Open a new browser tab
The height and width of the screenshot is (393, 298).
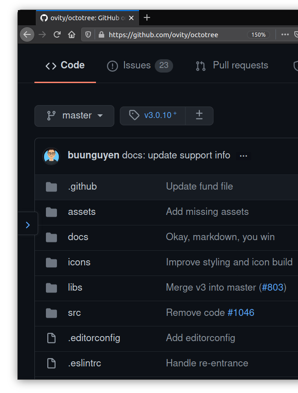tap(147, 17)
